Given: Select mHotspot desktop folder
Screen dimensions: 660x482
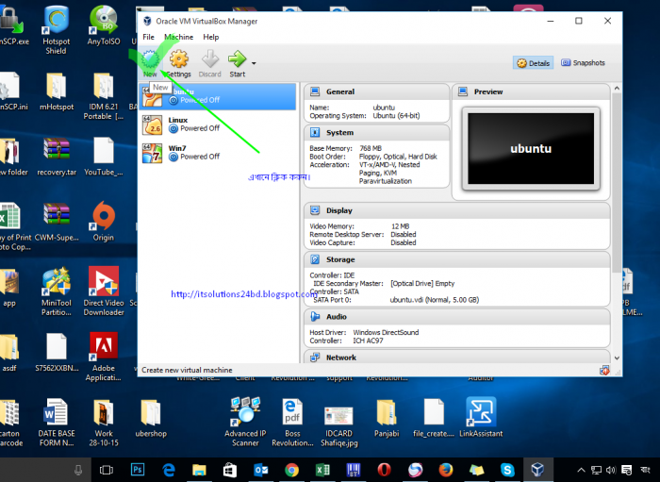Looking at the screenshot, I should point(57,91).
